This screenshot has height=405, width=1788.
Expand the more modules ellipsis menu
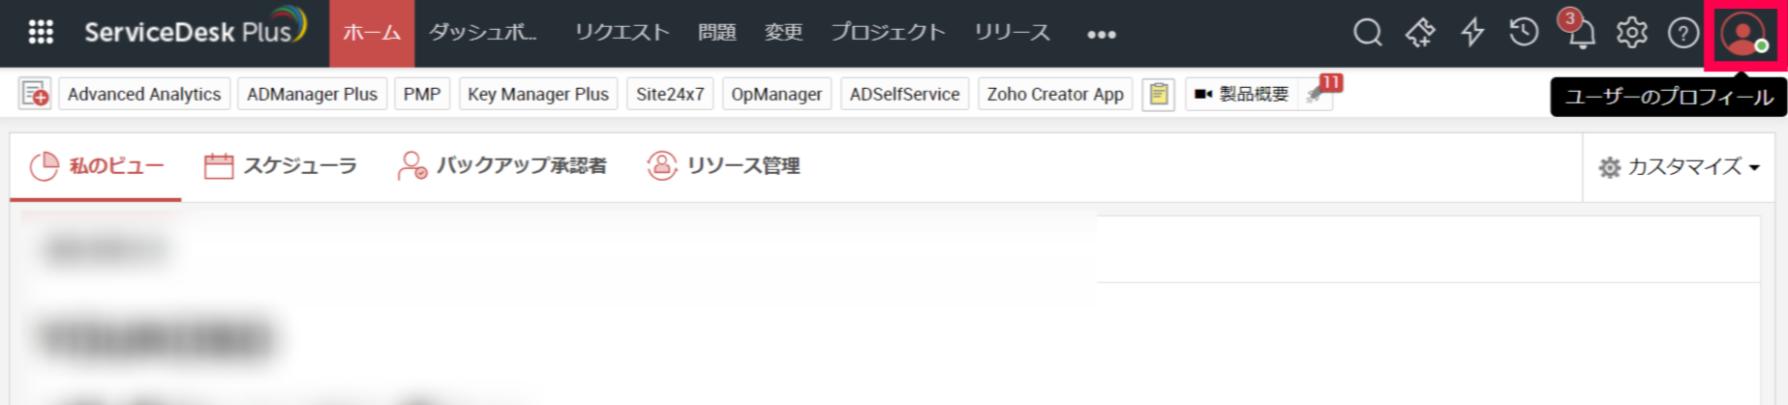pos(1101,34)
